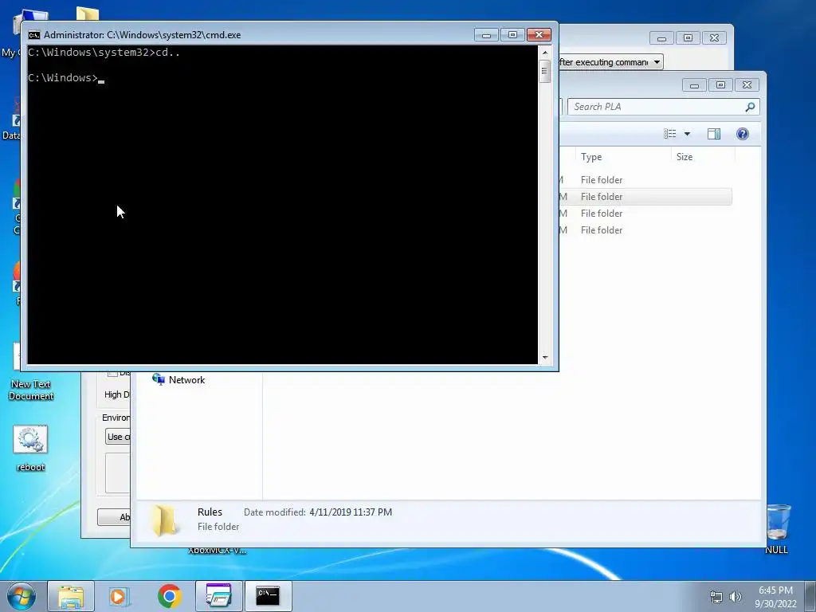816x612 pixels.
Task: Open Explorer help question mark
Action: [x=743, y=134]
